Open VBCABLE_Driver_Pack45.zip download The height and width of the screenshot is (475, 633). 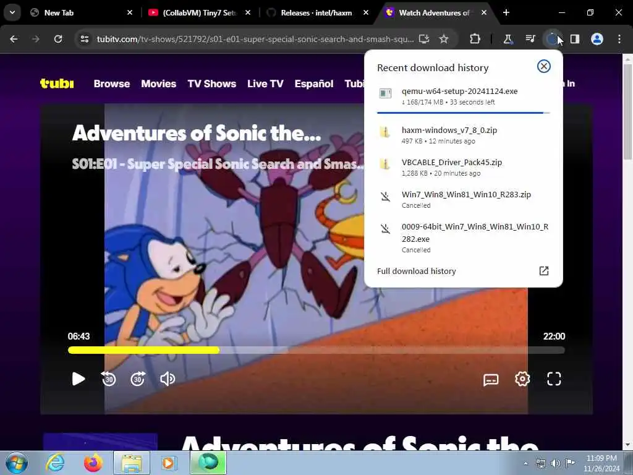(x=464, y=167)
